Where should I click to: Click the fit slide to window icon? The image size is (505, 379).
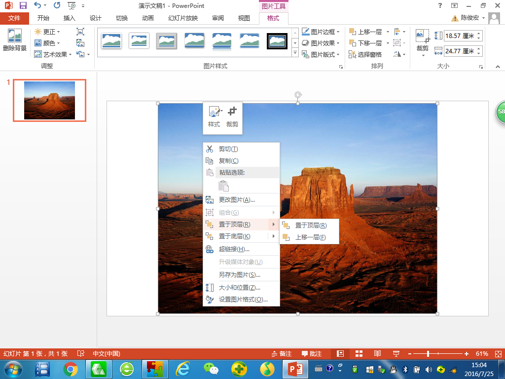(x=498, y=354)
